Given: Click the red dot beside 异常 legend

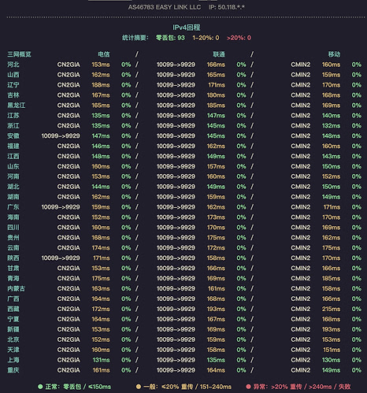Looking at the screenshot, I should [248, 387].
